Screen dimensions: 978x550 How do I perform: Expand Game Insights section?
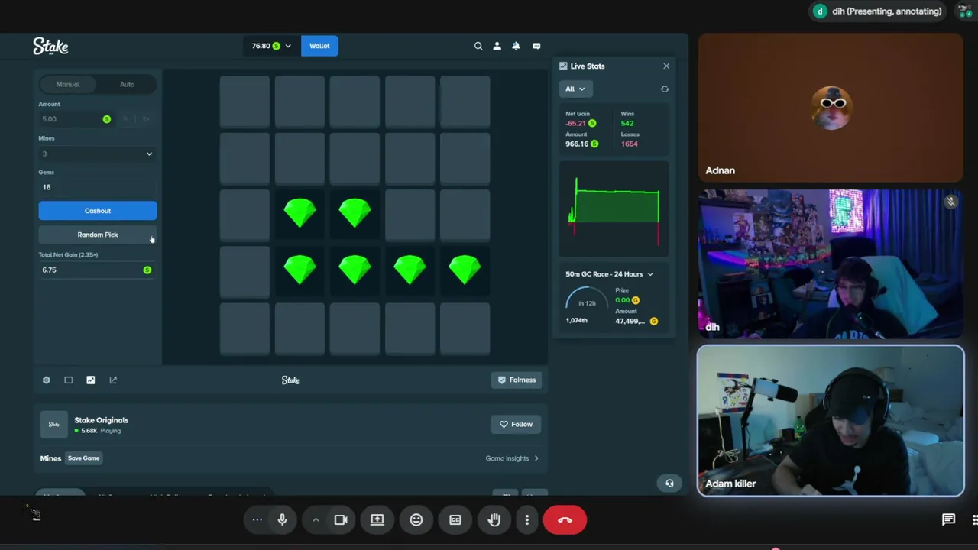512,458
